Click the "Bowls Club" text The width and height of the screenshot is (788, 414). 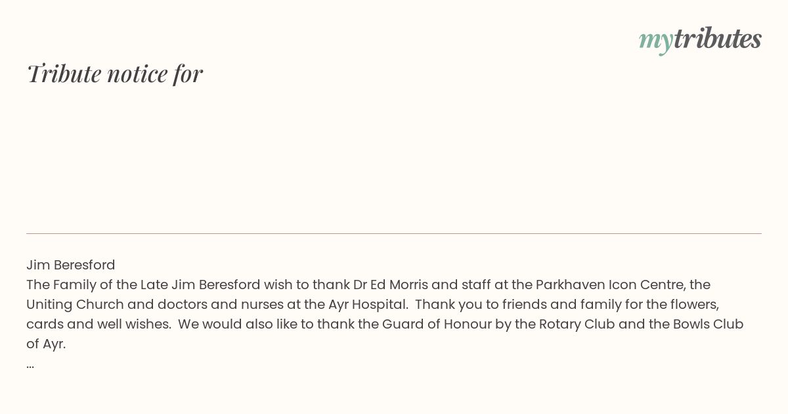pyautogui.click(x=709, y=324)
